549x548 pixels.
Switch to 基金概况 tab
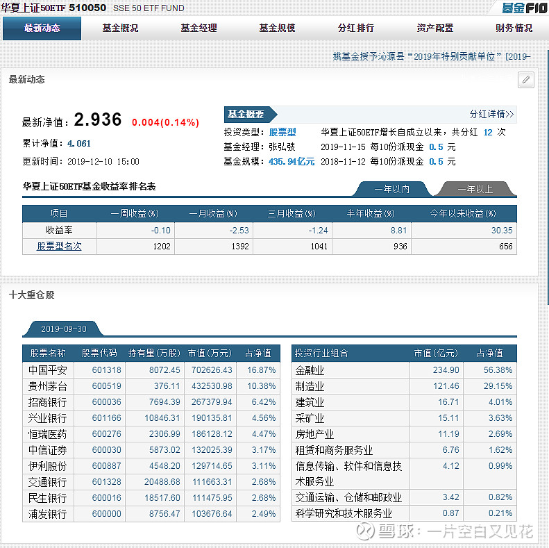point(121,28)
